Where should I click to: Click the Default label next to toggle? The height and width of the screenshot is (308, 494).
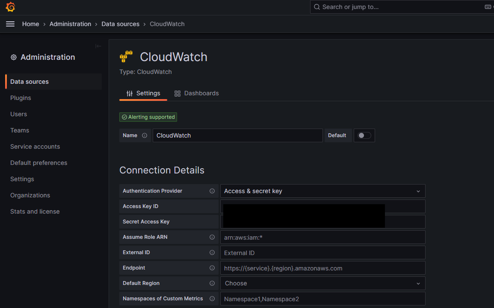337,135
